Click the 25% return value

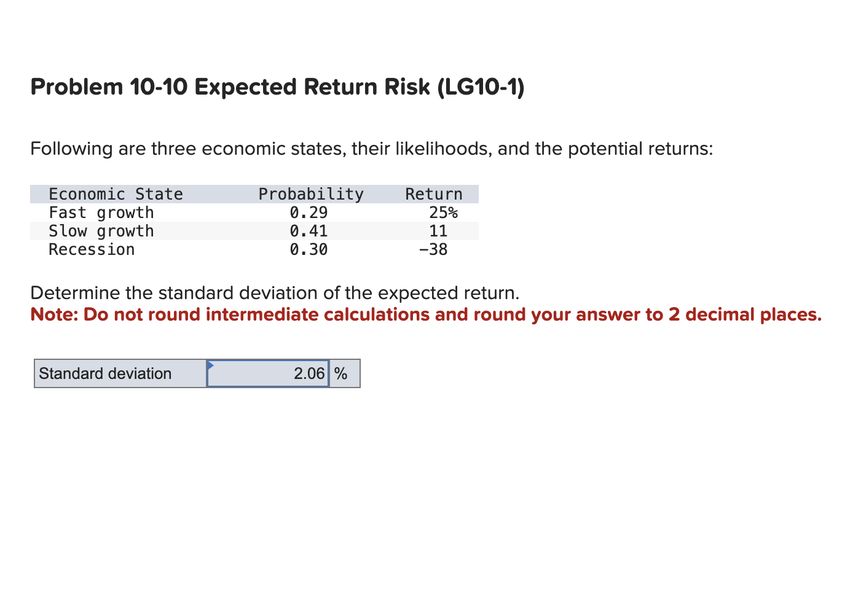443,212
